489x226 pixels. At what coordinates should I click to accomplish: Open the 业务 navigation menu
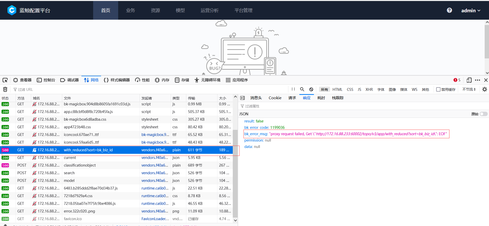(x=130, y=10)
